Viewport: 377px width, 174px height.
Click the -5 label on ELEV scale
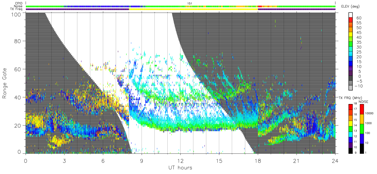point(360,81)
